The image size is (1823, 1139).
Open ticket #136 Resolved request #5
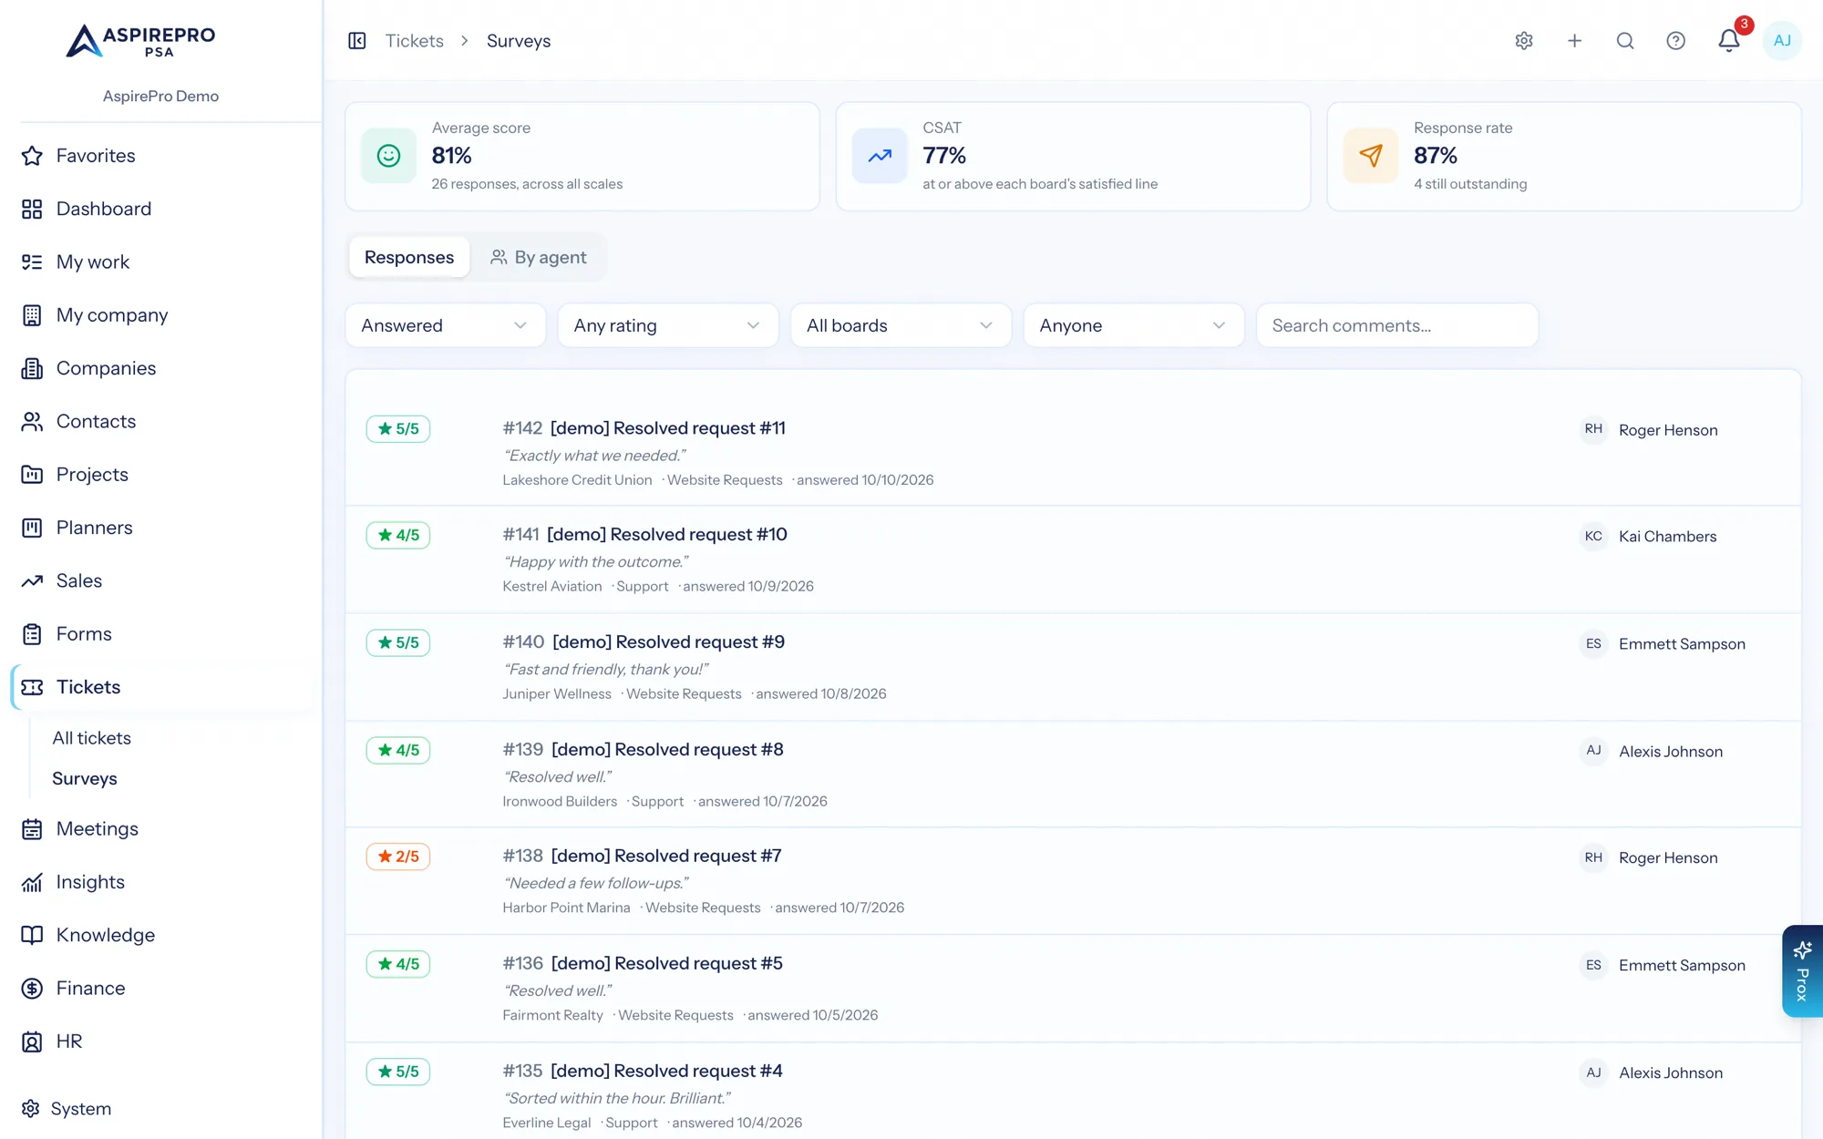(643, 964)
